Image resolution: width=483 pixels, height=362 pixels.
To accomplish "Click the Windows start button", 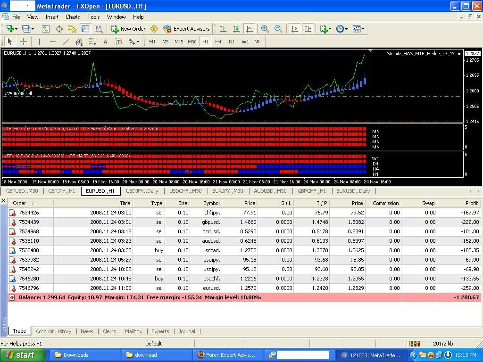I will click(22, 355).
